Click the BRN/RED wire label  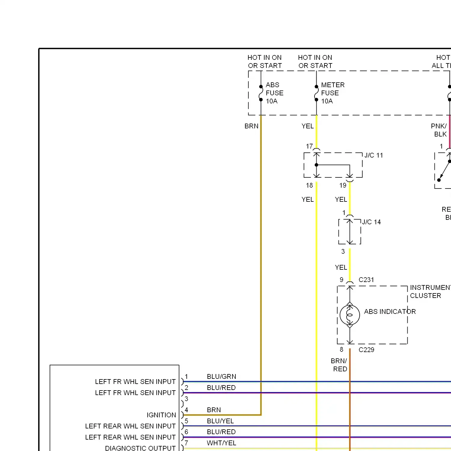pos(339,365)
